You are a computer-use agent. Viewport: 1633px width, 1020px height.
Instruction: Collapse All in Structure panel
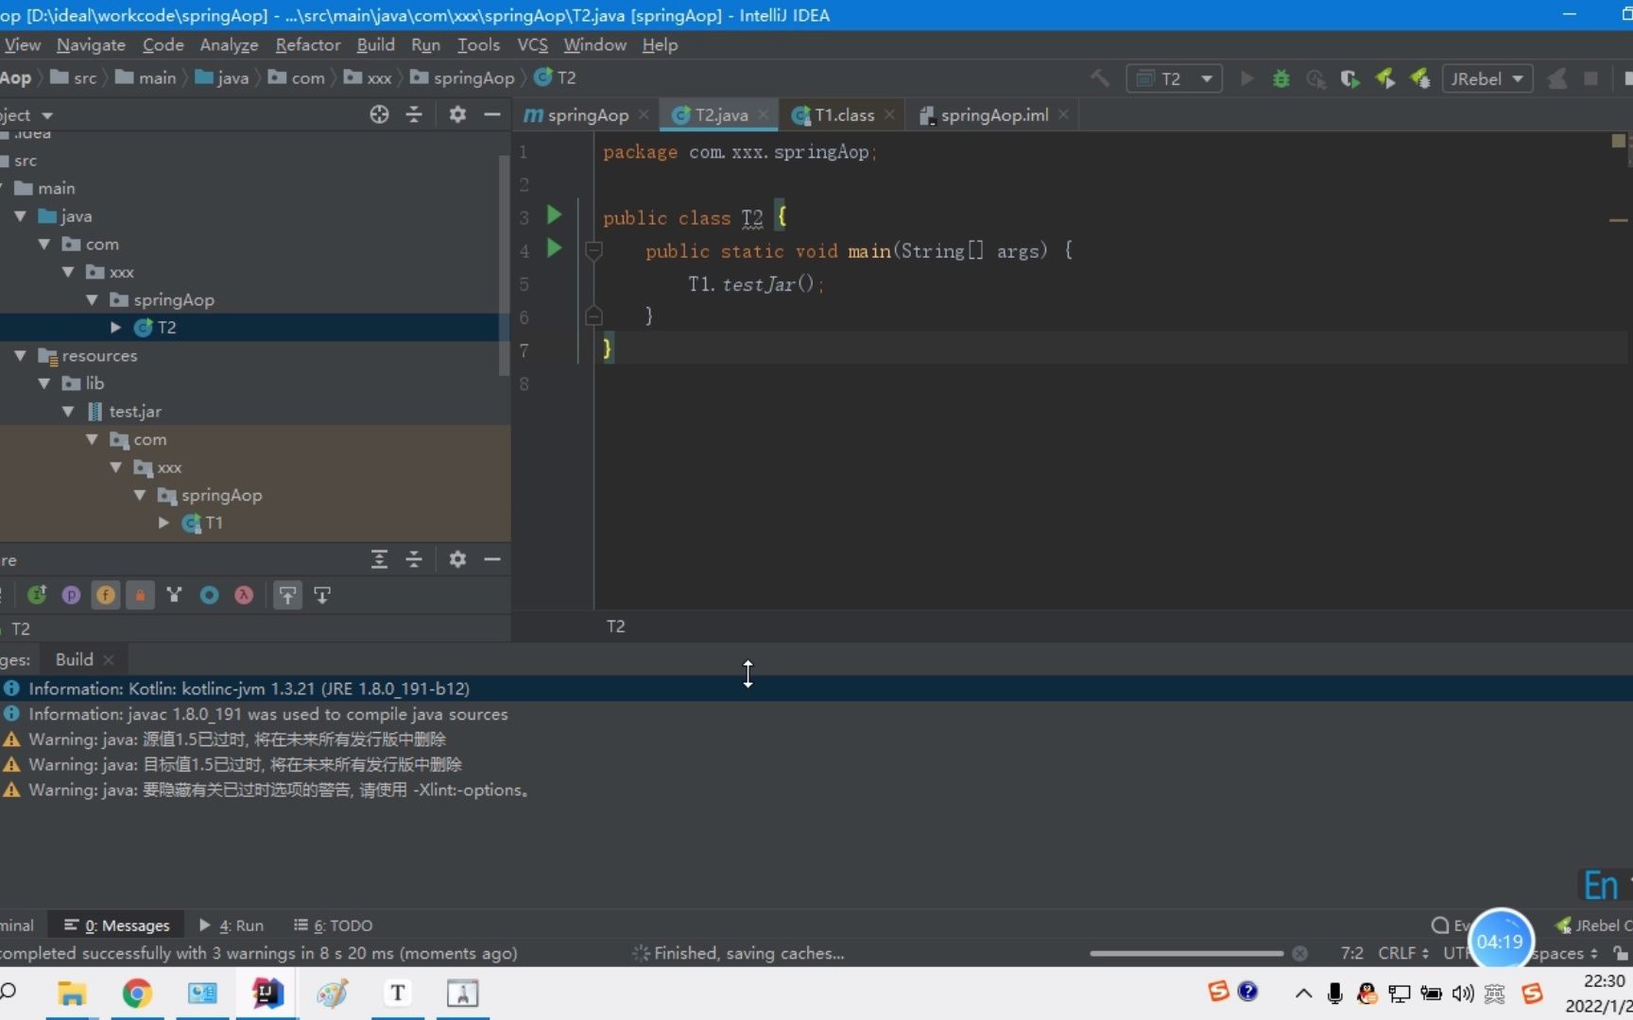click(x=414, y=559)
